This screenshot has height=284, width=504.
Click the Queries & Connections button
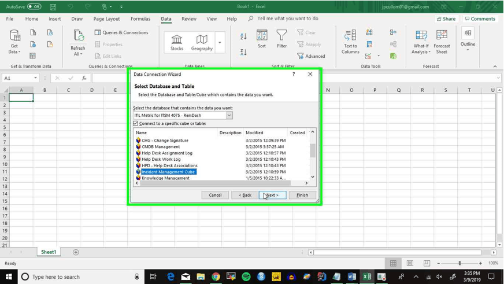coord(121,32)
